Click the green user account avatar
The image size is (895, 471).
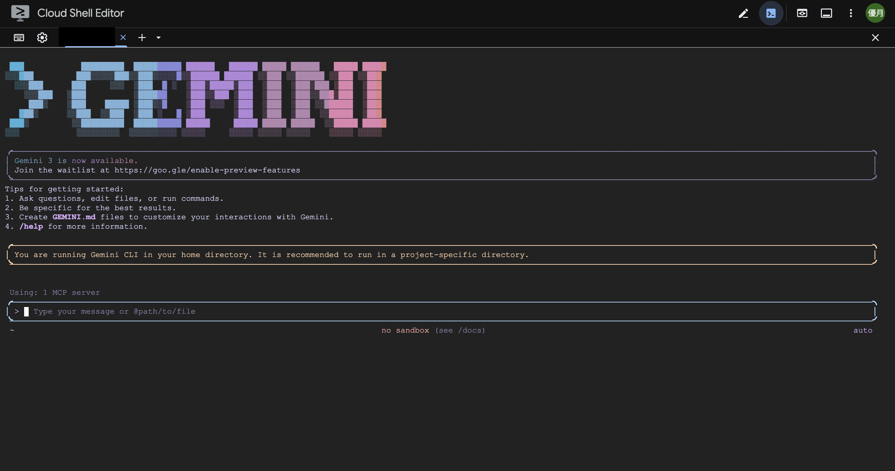pyautogui.click(x=875, y=13)
